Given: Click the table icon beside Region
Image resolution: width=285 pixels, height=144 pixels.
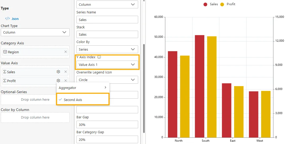Looking at the screenshot, I should pos(5,52).
